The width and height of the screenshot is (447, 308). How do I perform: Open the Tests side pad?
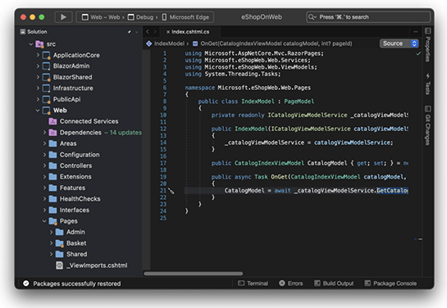pyautogui.click(x=427, y=84)
